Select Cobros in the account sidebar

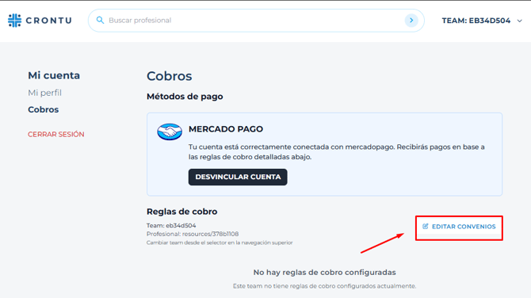(x=44, y=109)
